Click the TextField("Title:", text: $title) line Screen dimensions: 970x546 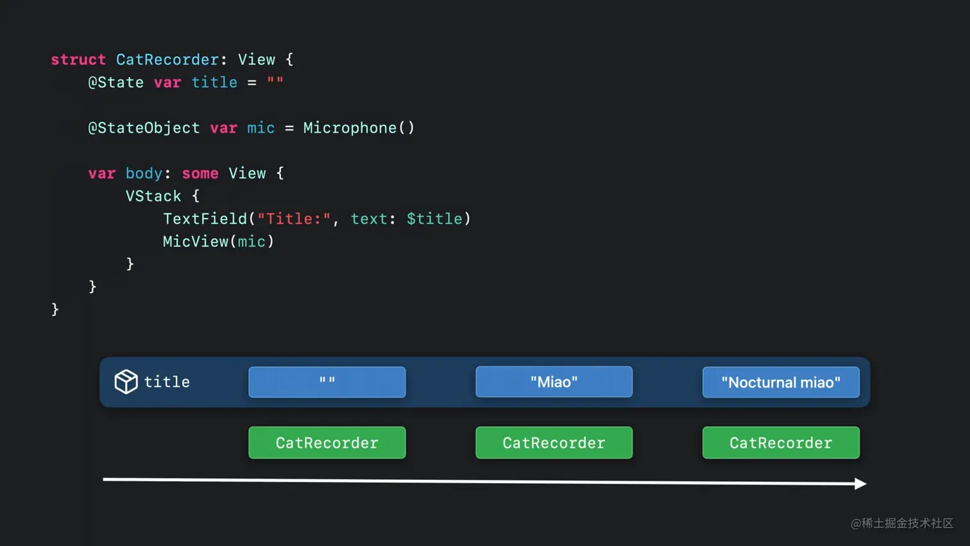tap(317, 219)
